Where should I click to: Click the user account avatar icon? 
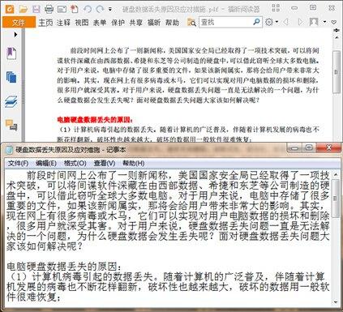[314, 22]
